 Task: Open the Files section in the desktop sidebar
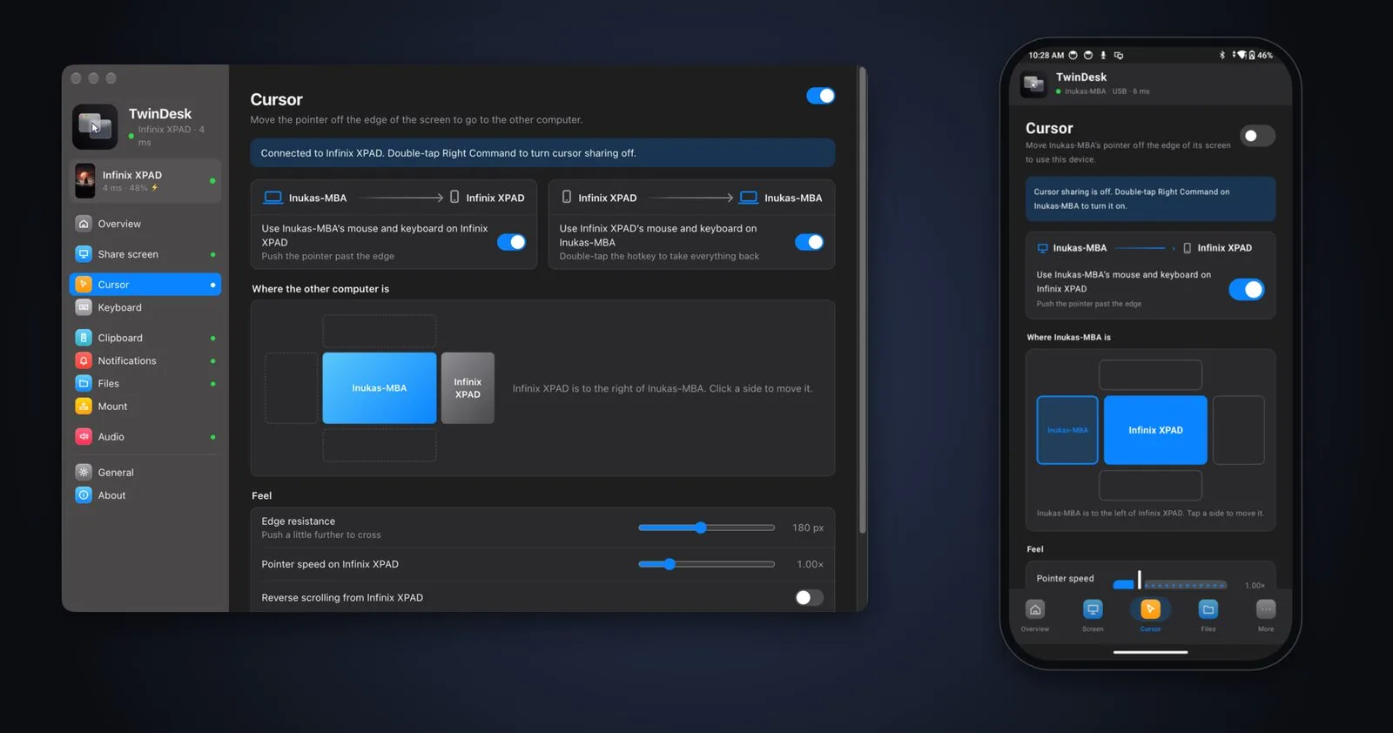145,383
